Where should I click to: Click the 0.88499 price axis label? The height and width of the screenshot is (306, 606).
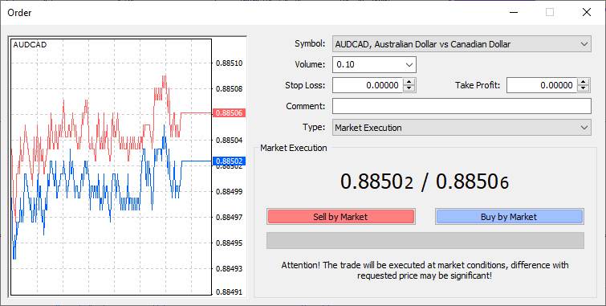pyautogui.click(x=230, y=191)
